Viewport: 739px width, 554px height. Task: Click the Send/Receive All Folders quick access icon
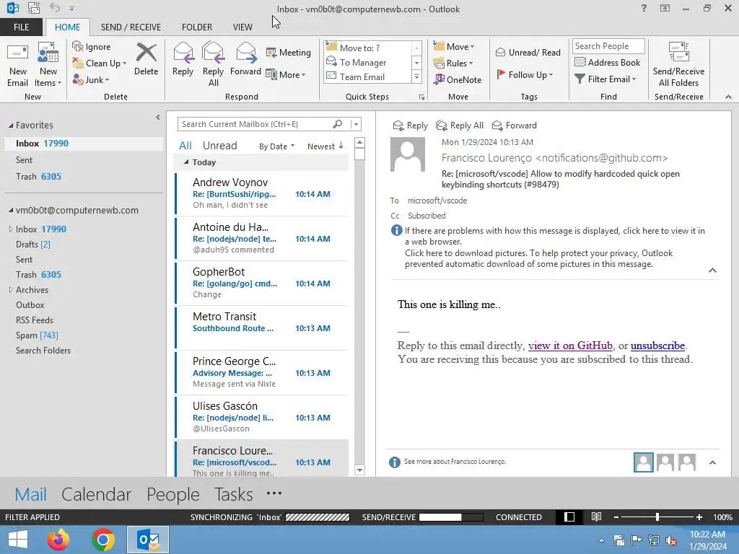(x=34, y=8)
